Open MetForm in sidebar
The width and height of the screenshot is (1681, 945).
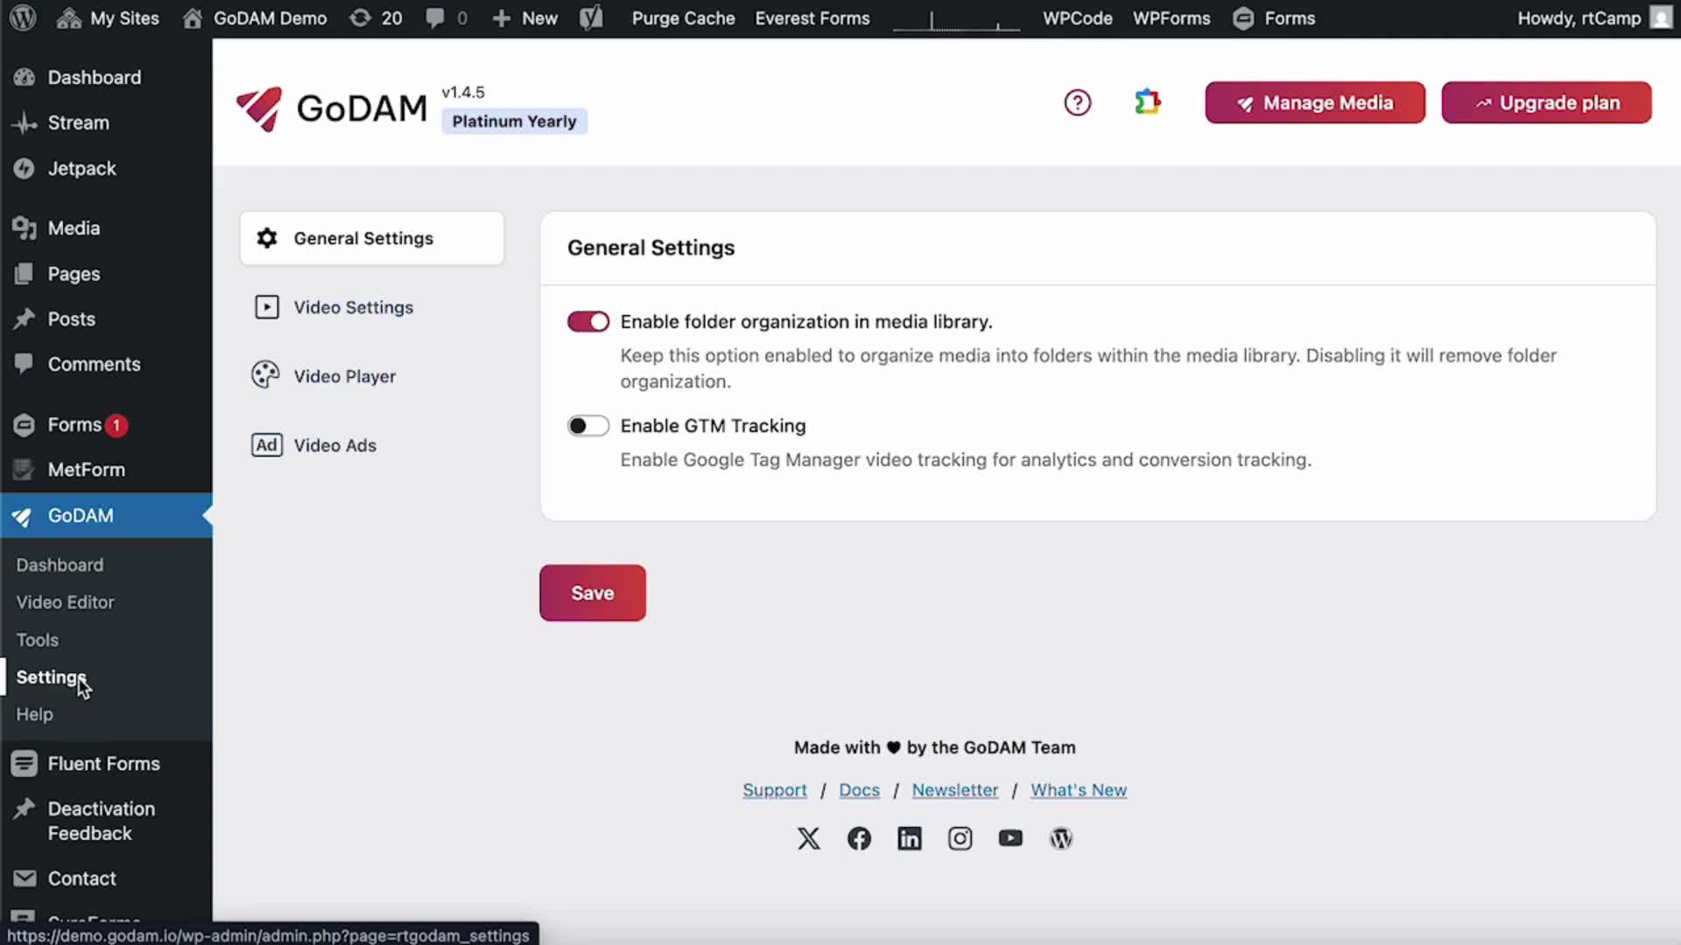[x=86, y=470]
